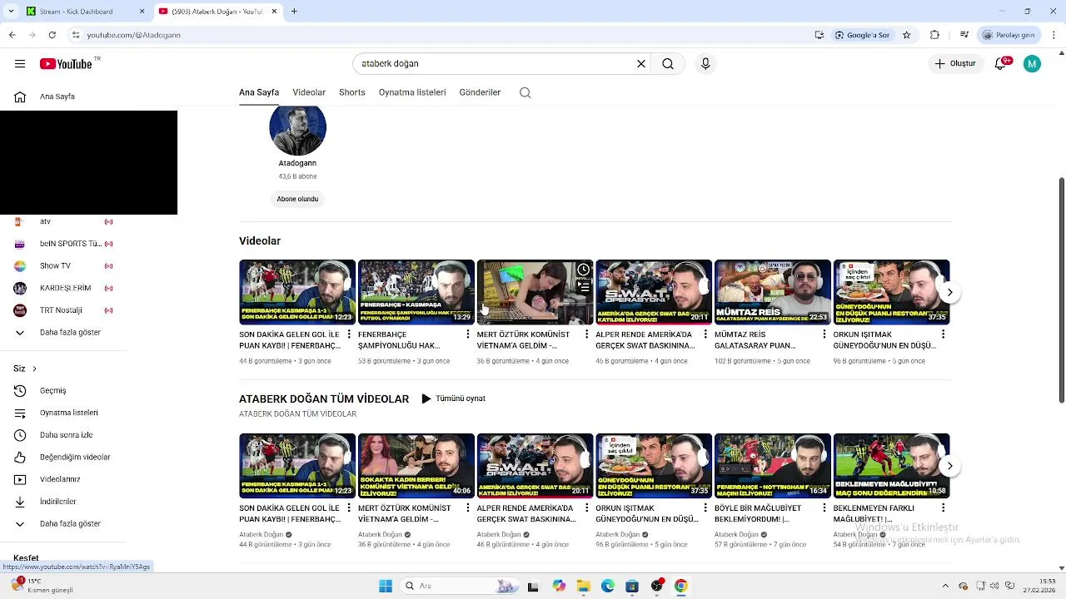1066x599 pixels.
Task: Add hovered Vietnam video to queue
Action: pos(584,286)
